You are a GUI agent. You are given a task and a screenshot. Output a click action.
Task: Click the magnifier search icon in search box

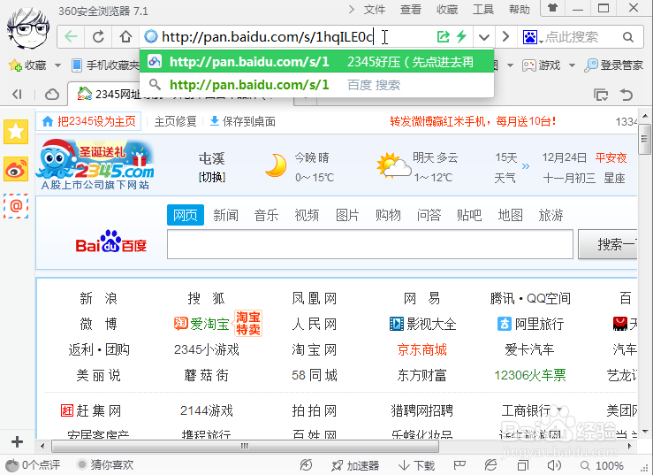(x=628, y=37)
